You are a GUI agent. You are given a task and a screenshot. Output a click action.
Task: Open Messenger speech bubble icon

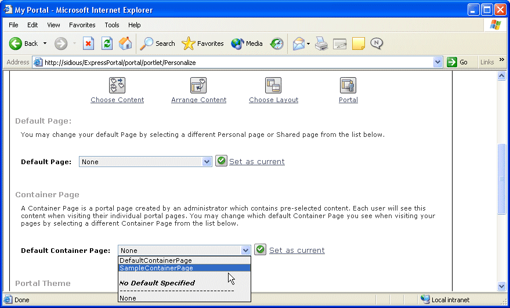click(x=377, y=44)
